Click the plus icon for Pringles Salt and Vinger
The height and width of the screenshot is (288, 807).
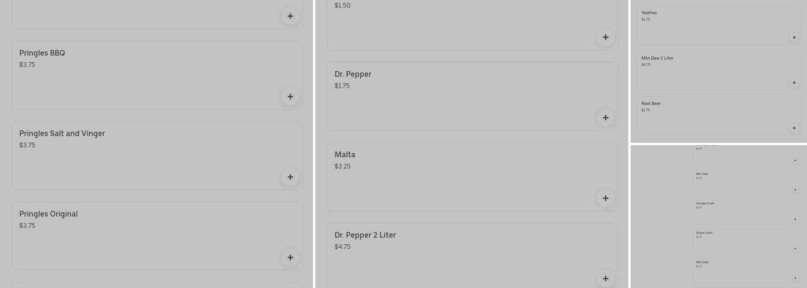290,177
